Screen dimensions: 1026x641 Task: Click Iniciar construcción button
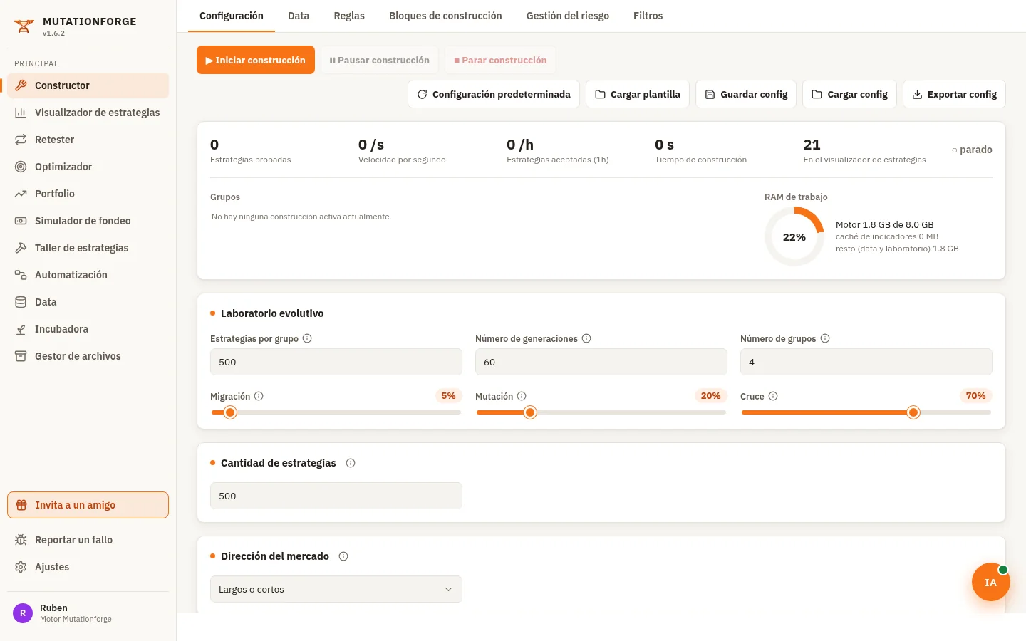(256, 61)
